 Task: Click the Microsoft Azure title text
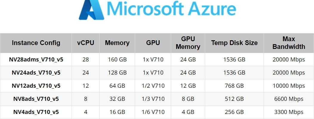pos(172,8)
